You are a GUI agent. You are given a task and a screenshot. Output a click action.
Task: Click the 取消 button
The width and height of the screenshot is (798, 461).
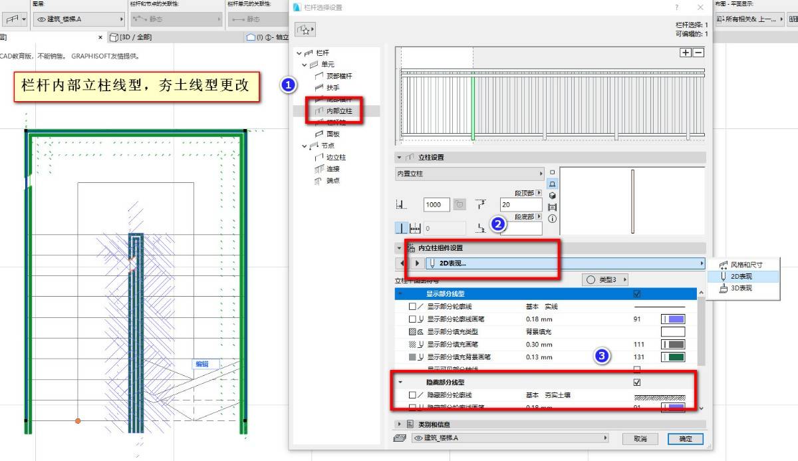(x=640, y=438)
